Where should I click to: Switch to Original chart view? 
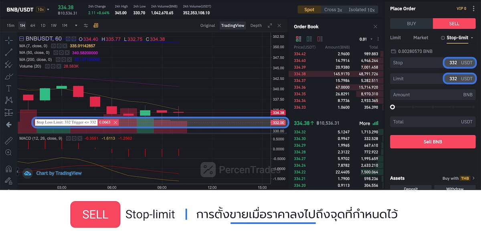pos(208,25)
